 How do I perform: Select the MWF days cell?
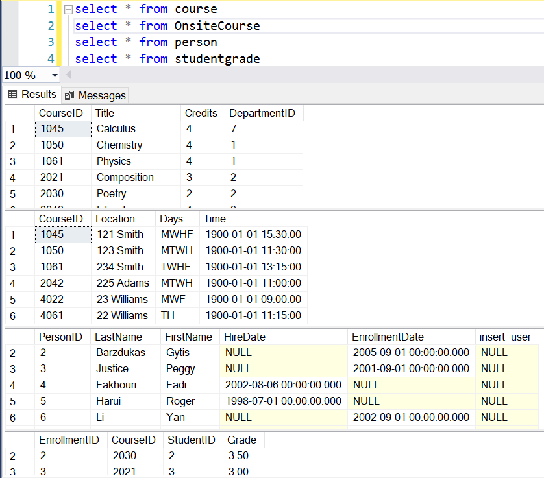[177, 299]
